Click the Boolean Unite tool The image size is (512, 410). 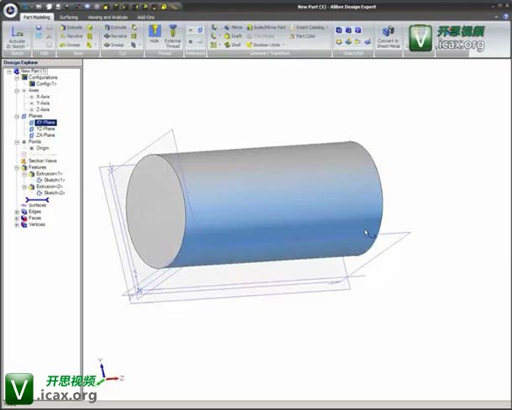[264, 45]
